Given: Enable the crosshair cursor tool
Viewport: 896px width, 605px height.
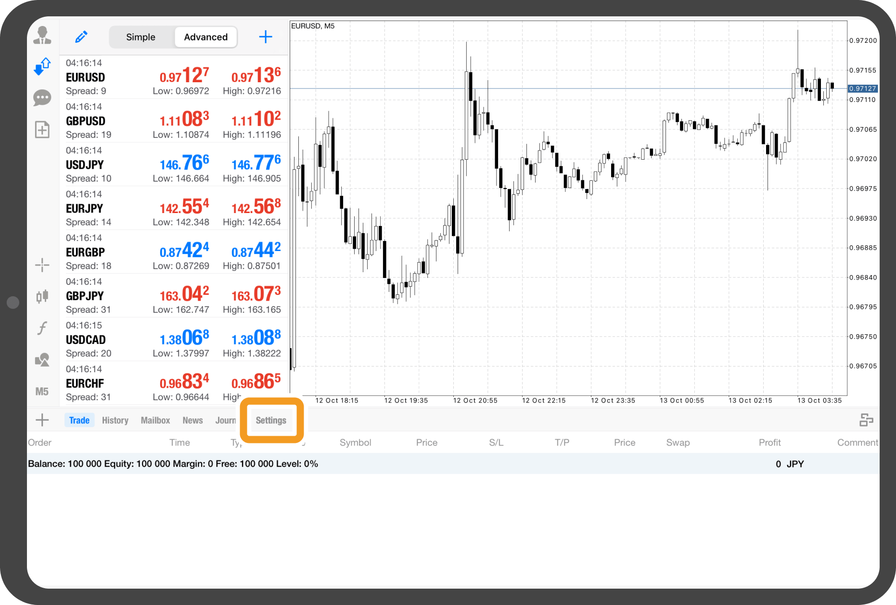Looking at the screenshot, I should click(42, 265).
